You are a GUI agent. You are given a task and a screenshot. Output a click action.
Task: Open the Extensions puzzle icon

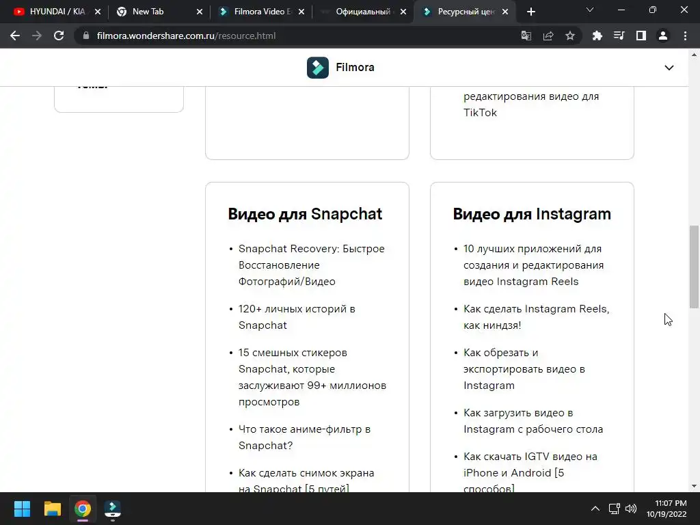tap(597, 36)
